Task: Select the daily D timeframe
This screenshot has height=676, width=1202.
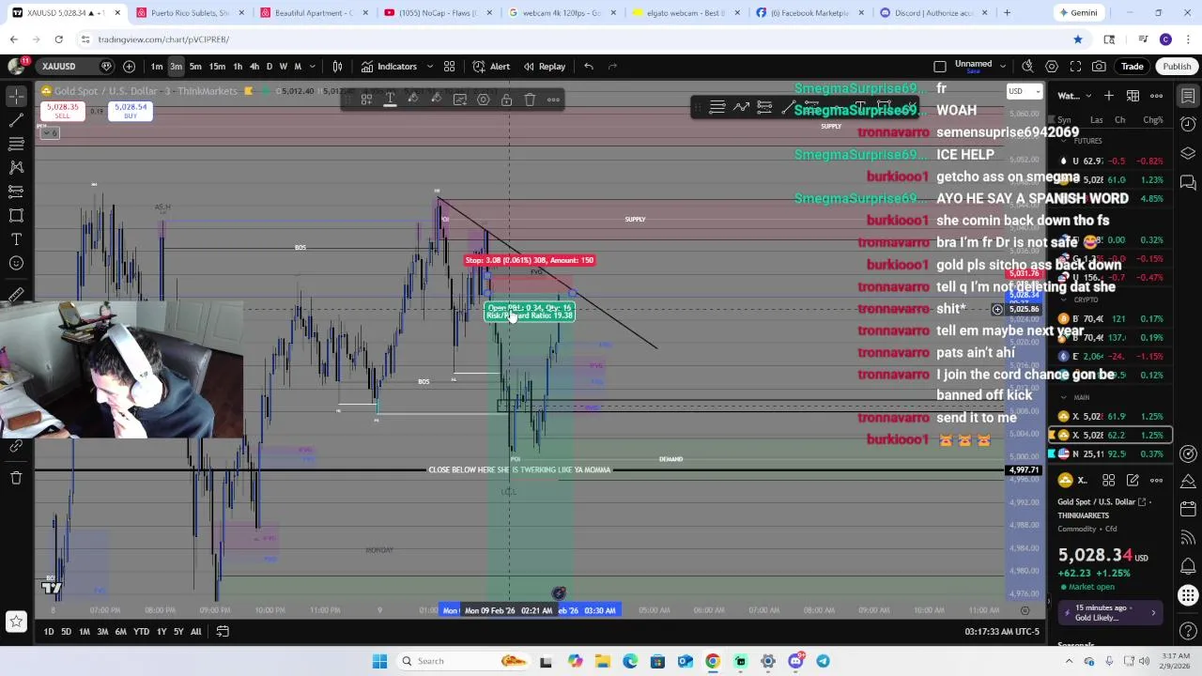Action: [x=269, y=67]
